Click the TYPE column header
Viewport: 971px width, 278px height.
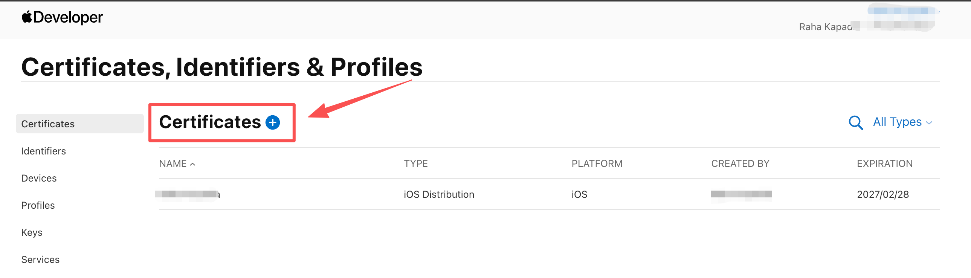pyautogui.click(x=416, y=164)
